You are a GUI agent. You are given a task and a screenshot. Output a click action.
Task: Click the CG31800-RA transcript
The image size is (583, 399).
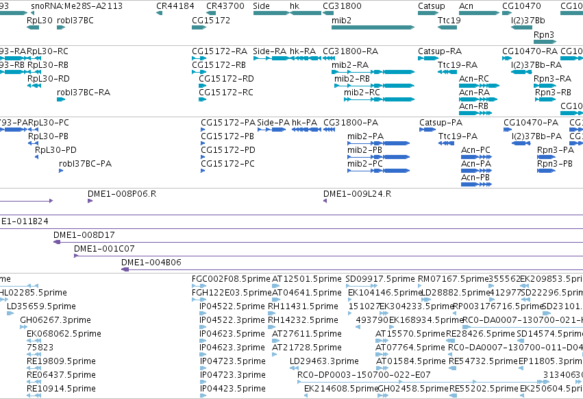tap(329, 58)
